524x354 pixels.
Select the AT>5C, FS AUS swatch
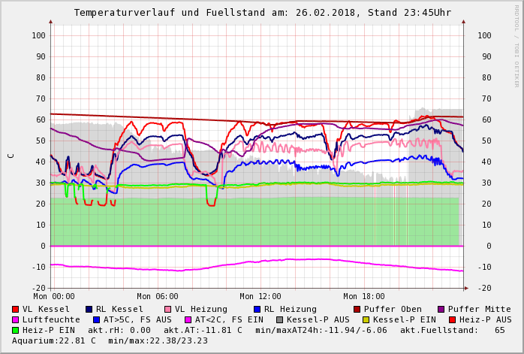95,319
